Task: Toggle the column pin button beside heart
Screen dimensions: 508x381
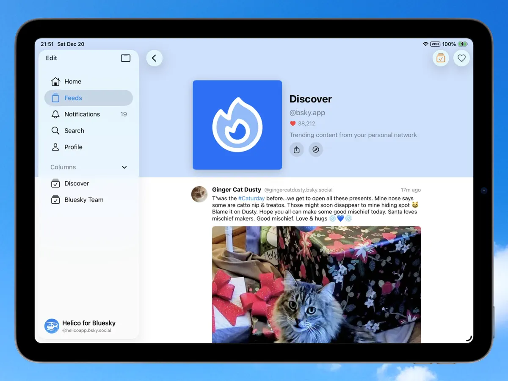Action: pos(441,58)
